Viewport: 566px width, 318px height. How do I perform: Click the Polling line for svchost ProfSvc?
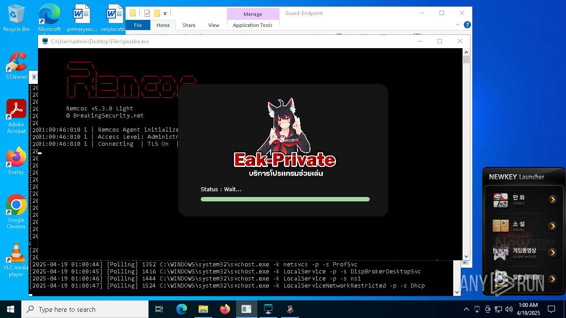point(193,265)
